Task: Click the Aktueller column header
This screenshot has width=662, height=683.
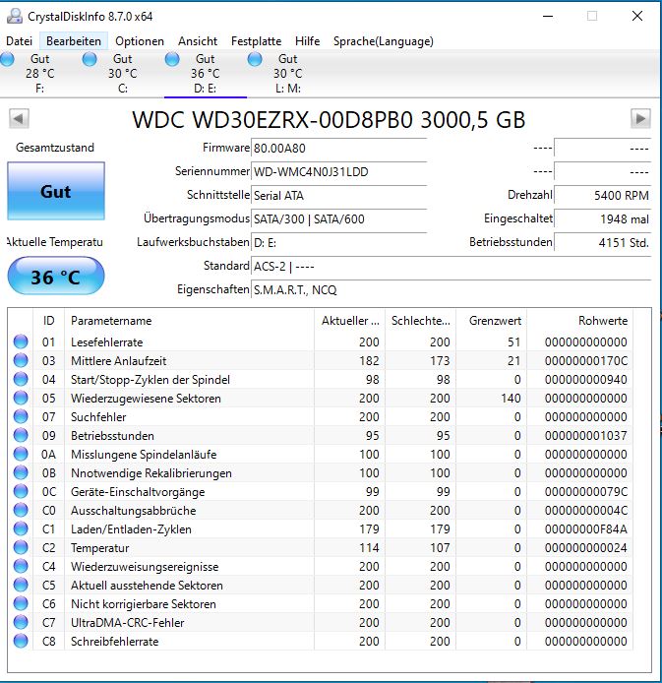Action: (x=350, y=321)
